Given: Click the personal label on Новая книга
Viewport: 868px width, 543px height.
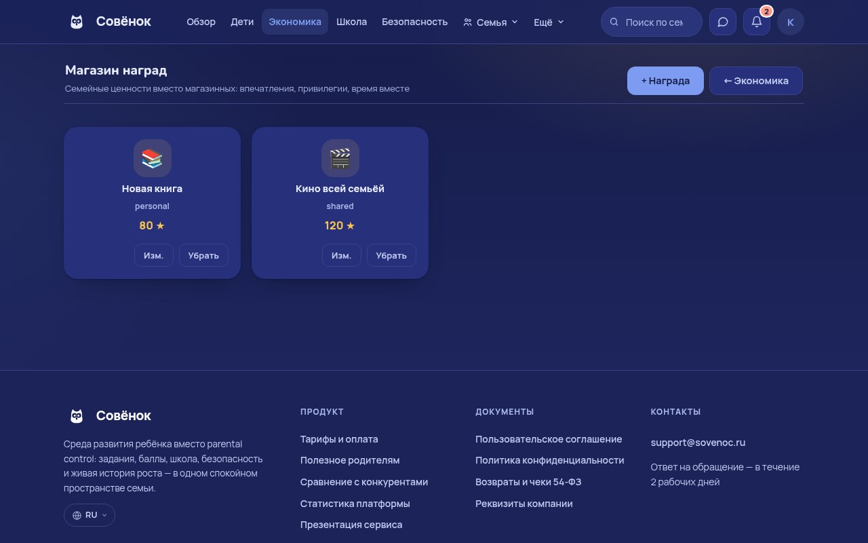Looking at the screenshot, I should click(x=152, y=206).
